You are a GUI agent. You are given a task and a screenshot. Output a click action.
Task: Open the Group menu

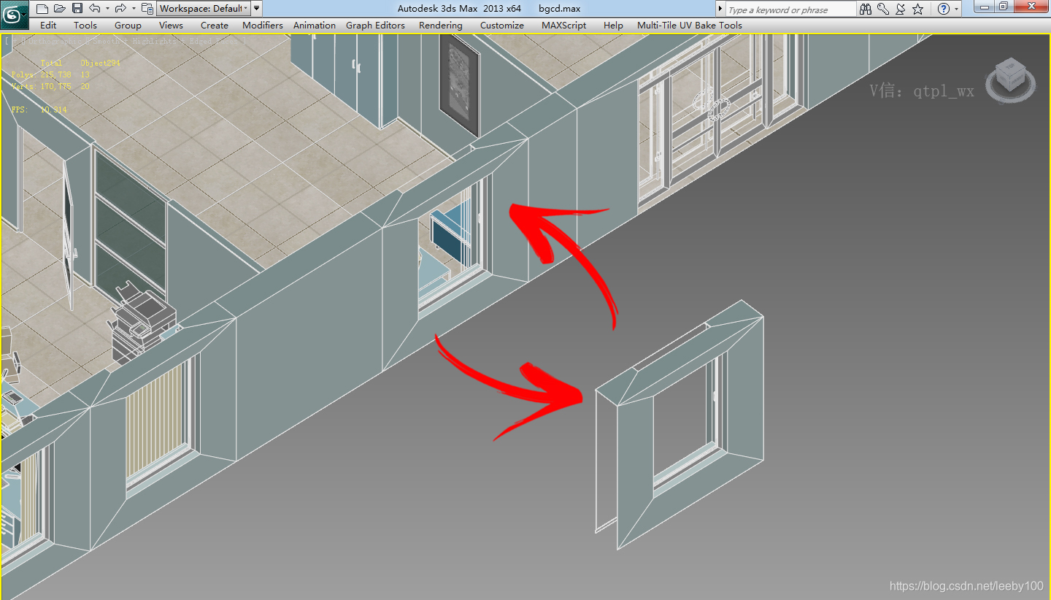[128, 25]
